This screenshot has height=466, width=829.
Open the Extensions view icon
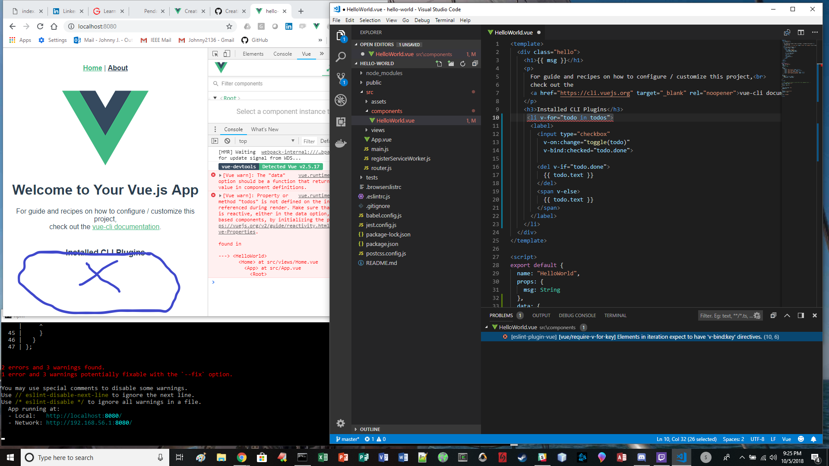341,122
